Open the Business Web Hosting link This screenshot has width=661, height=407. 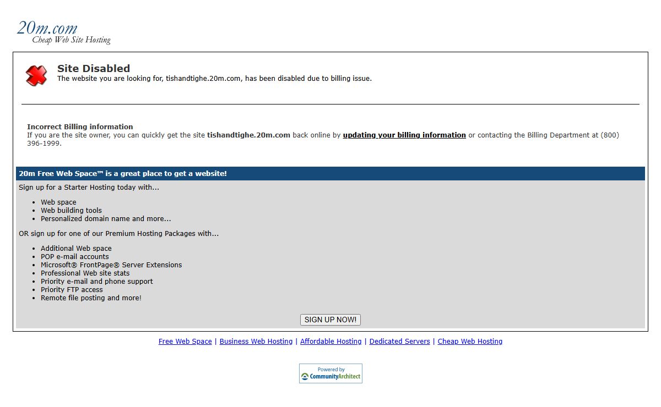(x=256, y=342)
